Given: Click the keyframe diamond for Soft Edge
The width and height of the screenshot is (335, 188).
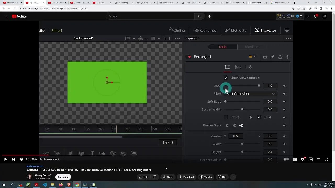Looking at the screenshot, I should (284, 102).
